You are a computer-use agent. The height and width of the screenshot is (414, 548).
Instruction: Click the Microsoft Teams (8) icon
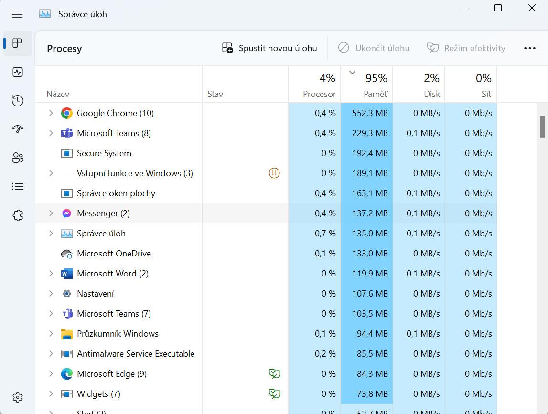coord(67,133)
